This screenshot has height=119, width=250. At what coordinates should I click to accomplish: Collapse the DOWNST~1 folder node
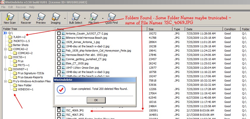5,69
